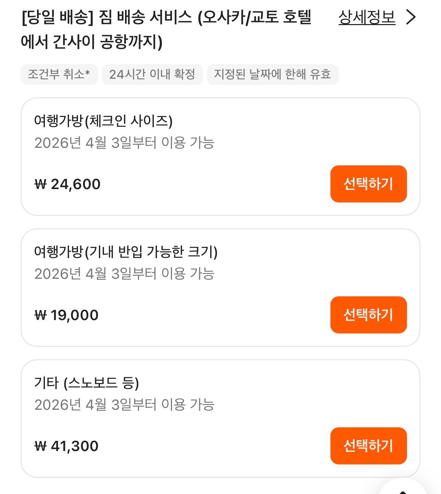Click the availability date under 기내 반입 가능한 크기
The width and height of the screenshot is (441, 494).
point(124,274)
